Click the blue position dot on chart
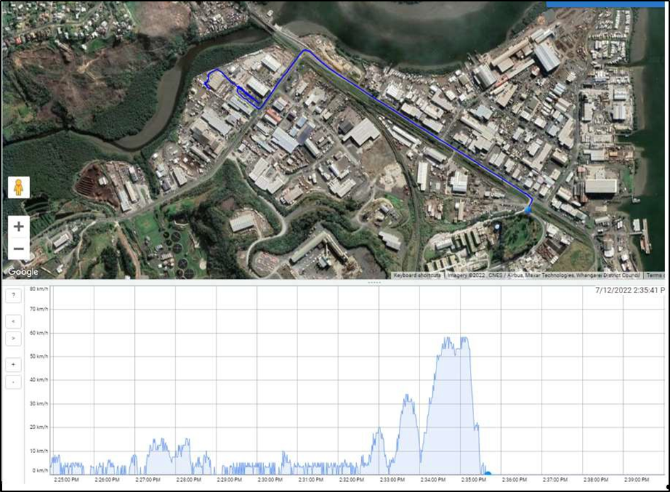The image size is (670, 492). point(488,474)
